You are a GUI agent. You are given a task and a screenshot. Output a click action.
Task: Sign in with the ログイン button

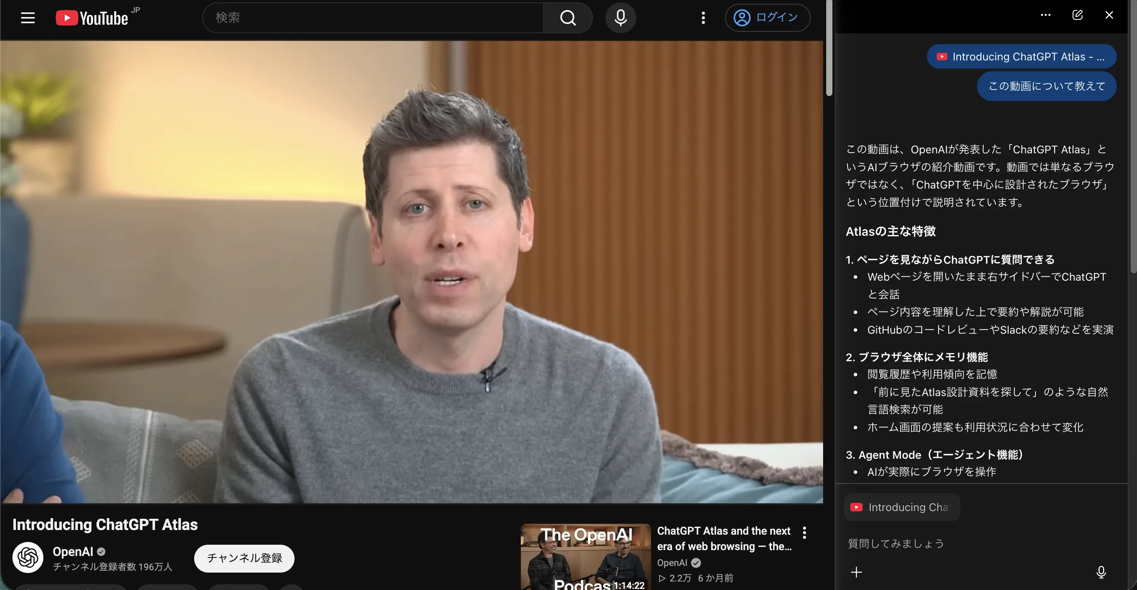tap(768, 18)
